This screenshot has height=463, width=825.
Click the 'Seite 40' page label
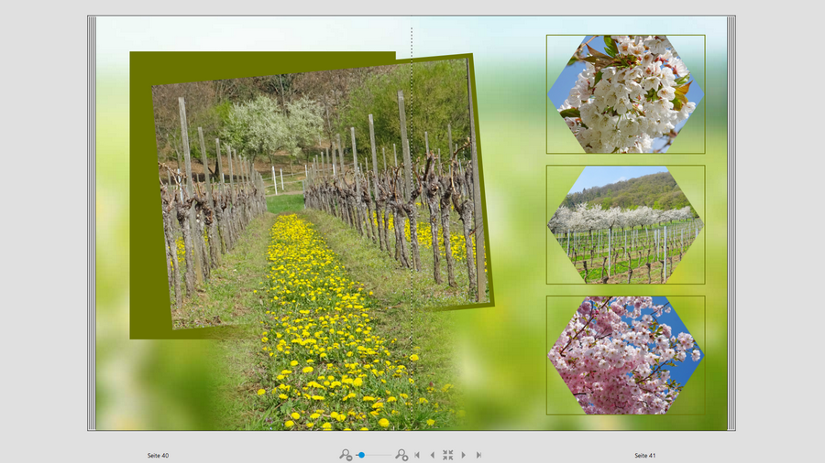pos(158,456)
